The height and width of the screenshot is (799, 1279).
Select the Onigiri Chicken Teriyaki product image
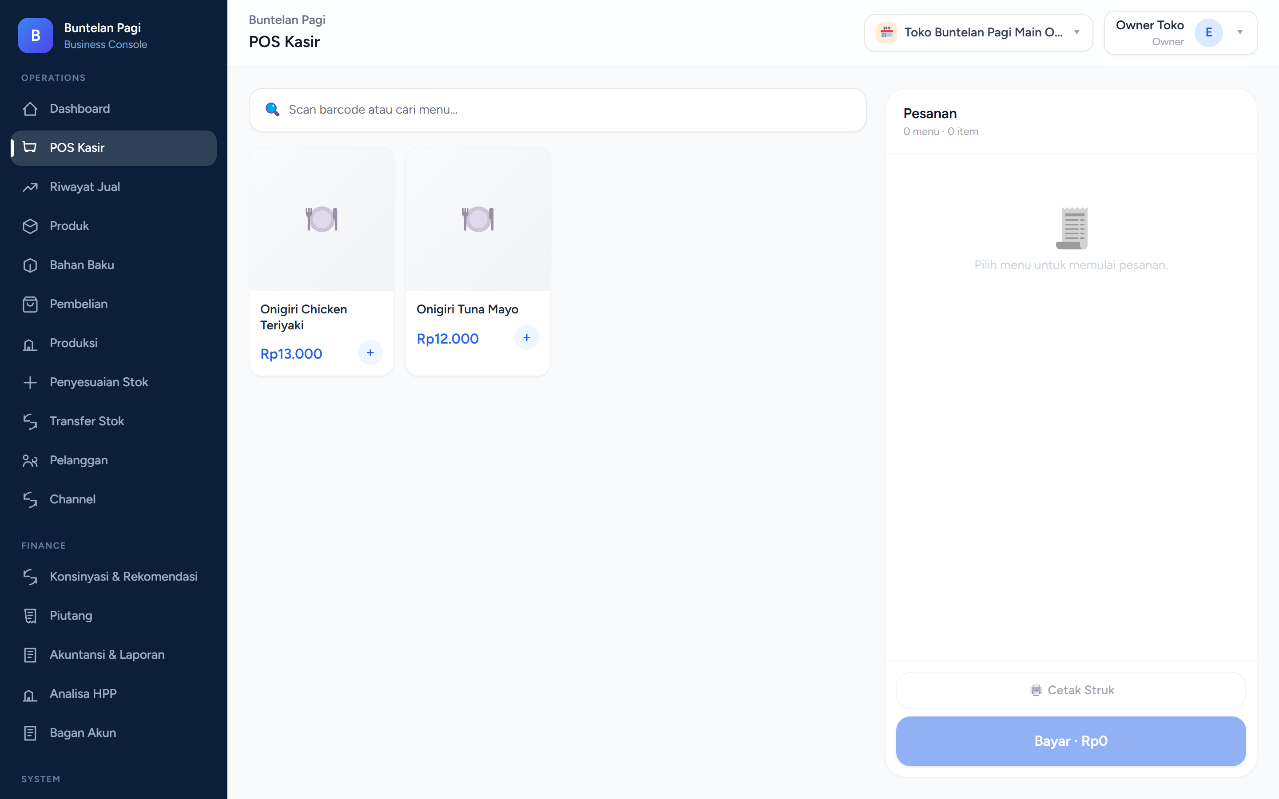click(322, 219)
